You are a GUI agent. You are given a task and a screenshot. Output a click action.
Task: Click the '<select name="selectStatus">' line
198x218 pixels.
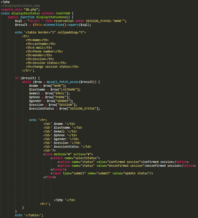(75, 158)
